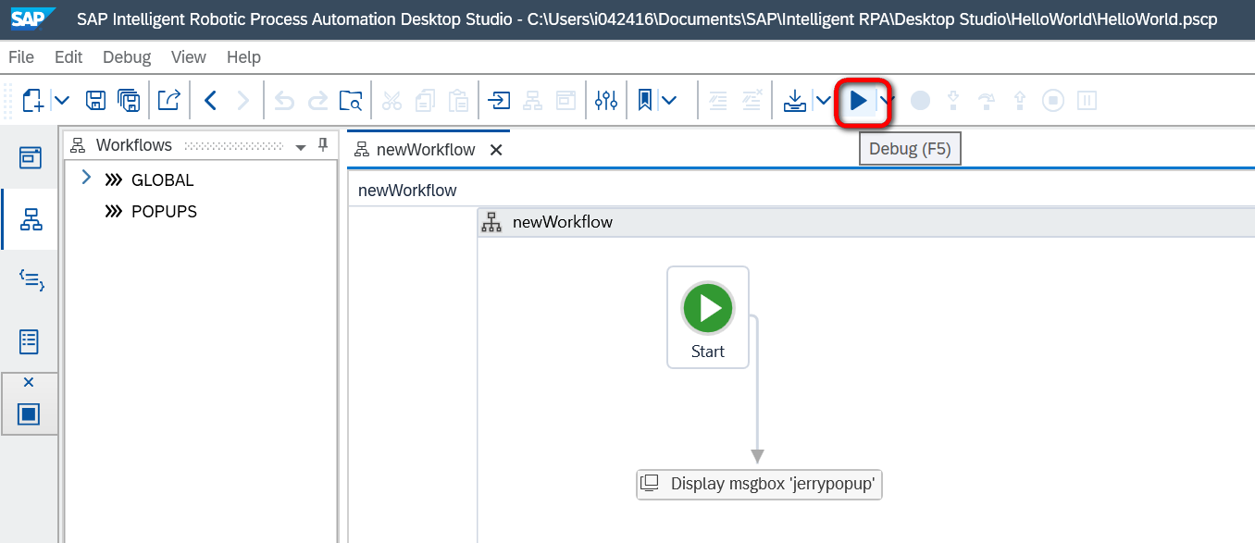Open the settings sliders icon

606,100
